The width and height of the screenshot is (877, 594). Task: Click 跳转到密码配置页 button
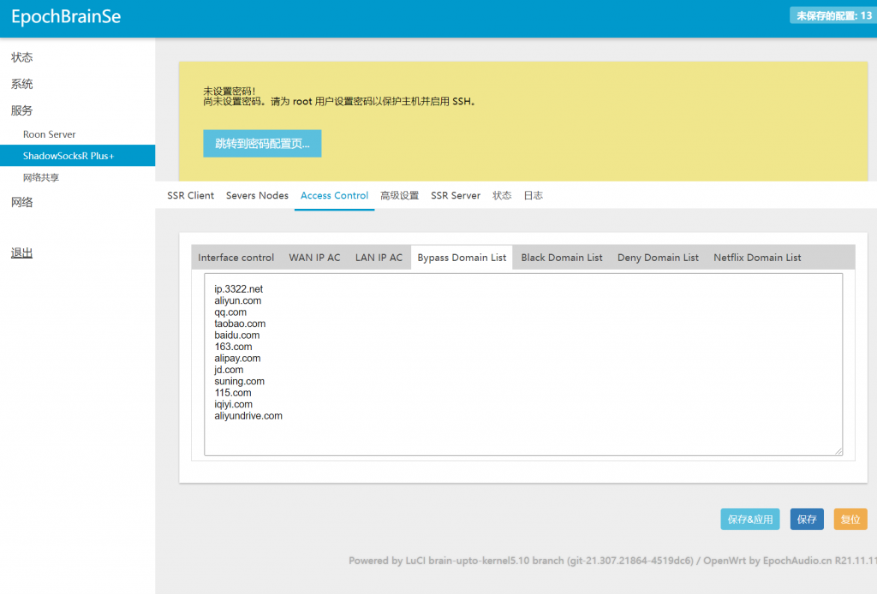tap(262, 144)
